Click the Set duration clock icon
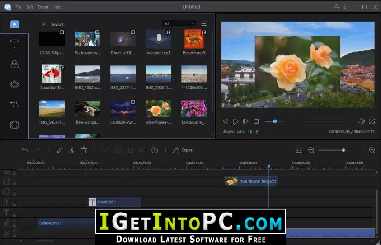Viewport: 381px width, 245px height. tap(155, 150)
